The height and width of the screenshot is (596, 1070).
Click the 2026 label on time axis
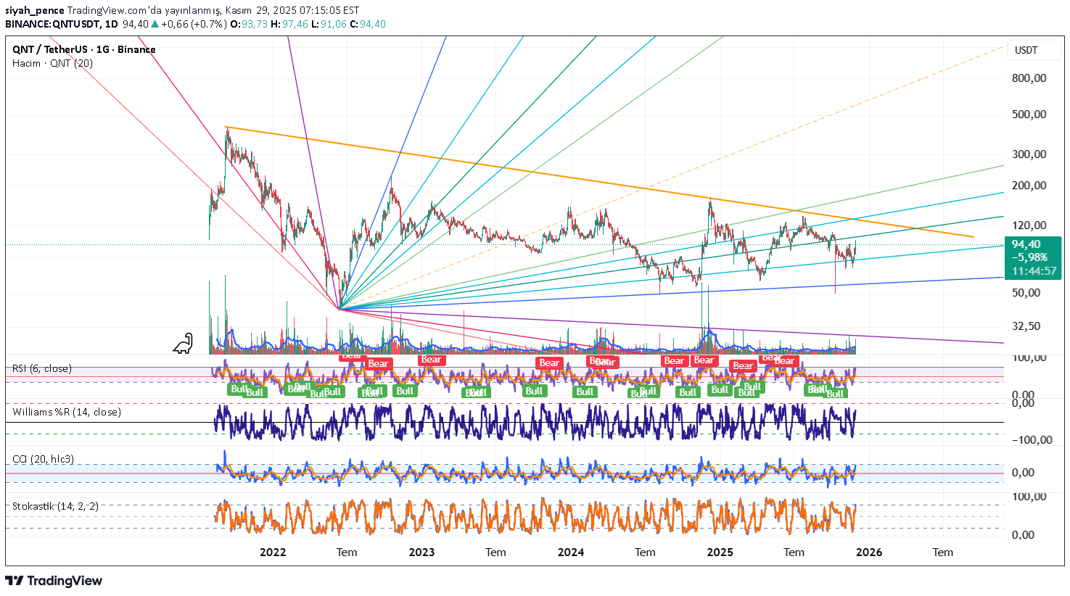pyautogui.click(x=869, y=552)
